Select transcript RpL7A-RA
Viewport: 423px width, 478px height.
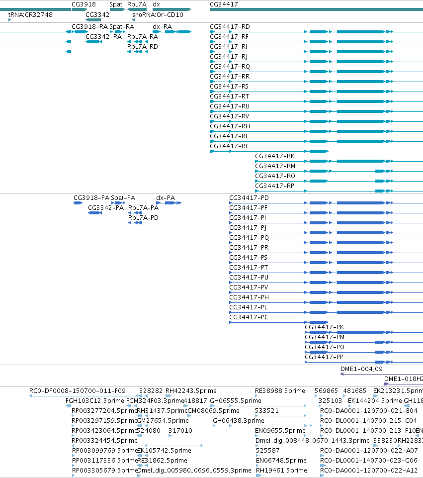click(143, 37)
